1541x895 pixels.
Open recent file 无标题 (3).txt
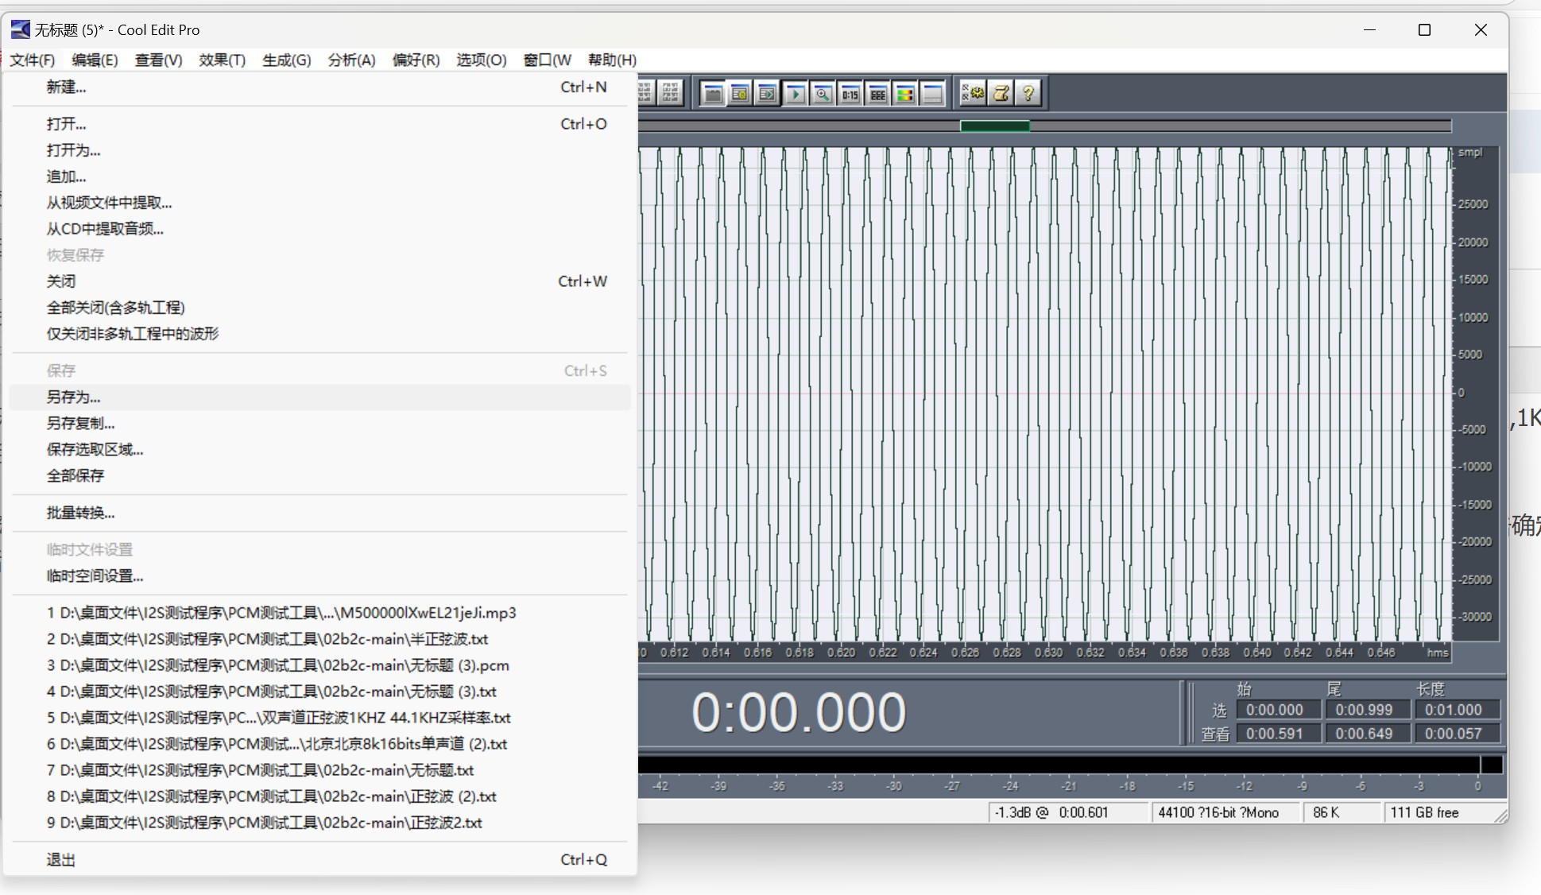[x=319, y=692]
